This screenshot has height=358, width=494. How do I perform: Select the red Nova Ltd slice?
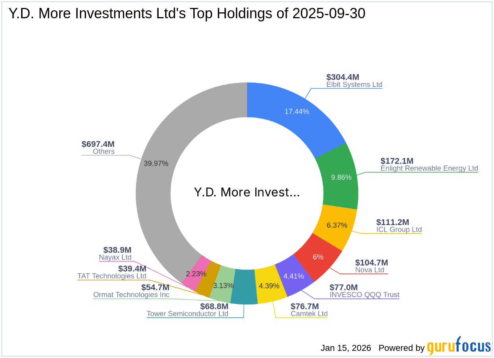click(318, 257)
